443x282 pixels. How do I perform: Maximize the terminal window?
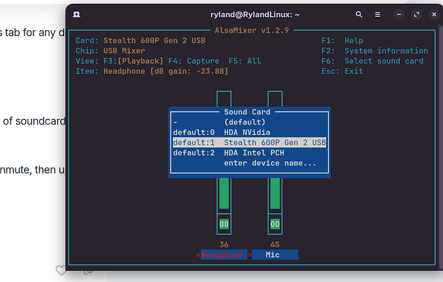[417, 14]
